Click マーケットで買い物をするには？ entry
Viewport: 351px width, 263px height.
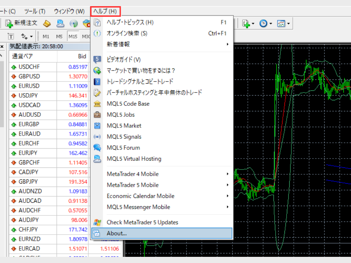tap(162, 71)
